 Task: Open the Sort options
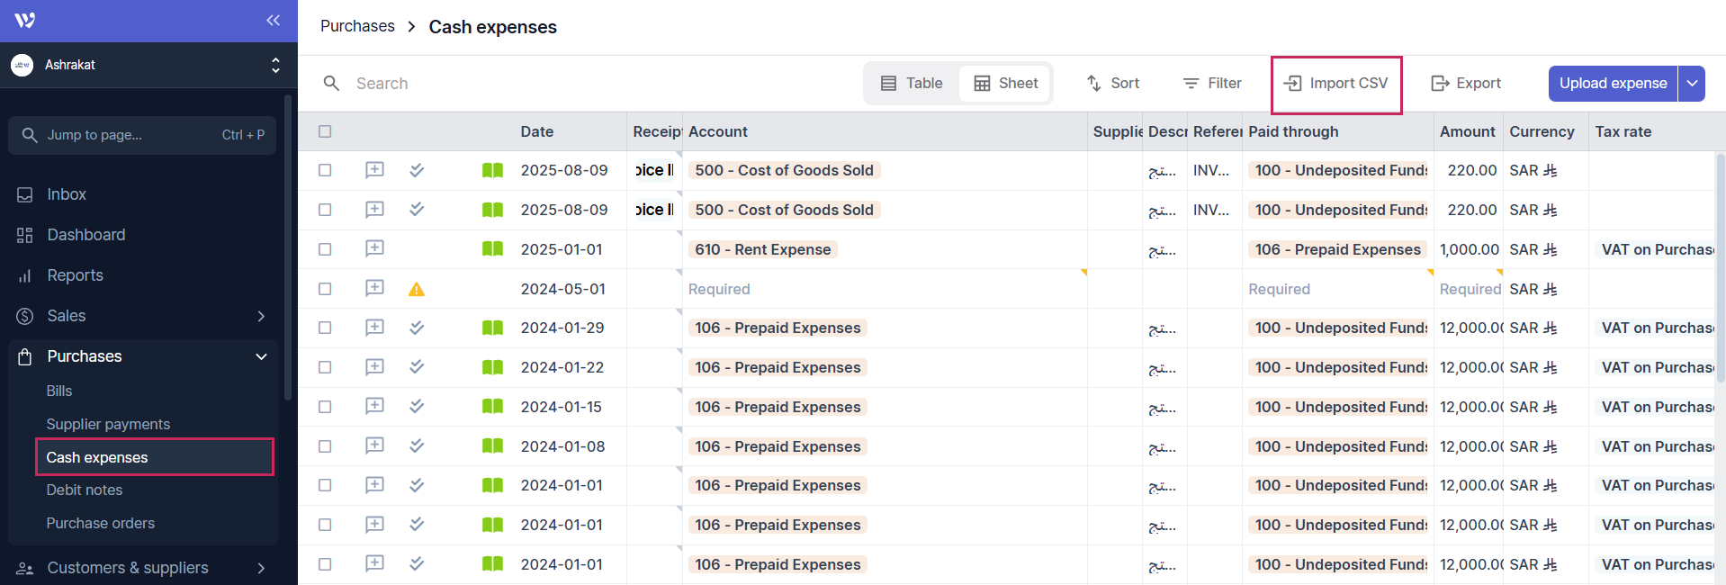tap(1113, 84)
